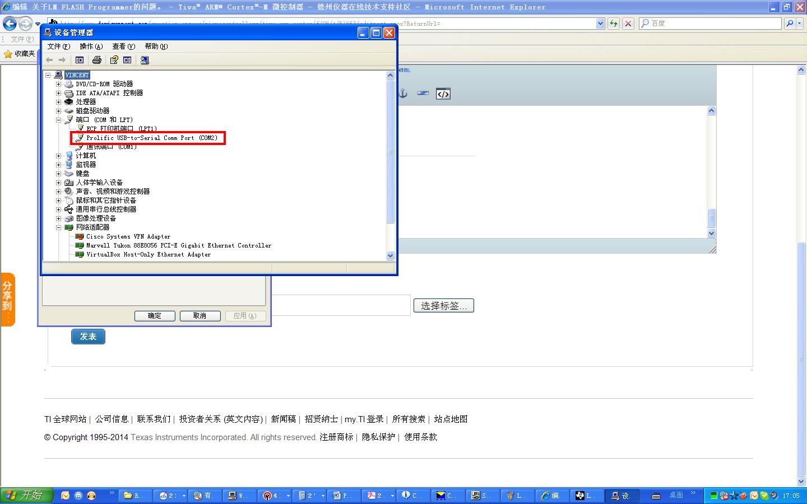
Task: Expand DVD/CD-ROM 驱动器 node
Action: pyautogui.click(x=58, y=84)
